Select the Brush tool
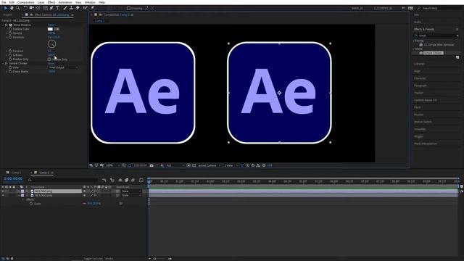The height and width of the screenshot is (261, 464). click(65, 8)
